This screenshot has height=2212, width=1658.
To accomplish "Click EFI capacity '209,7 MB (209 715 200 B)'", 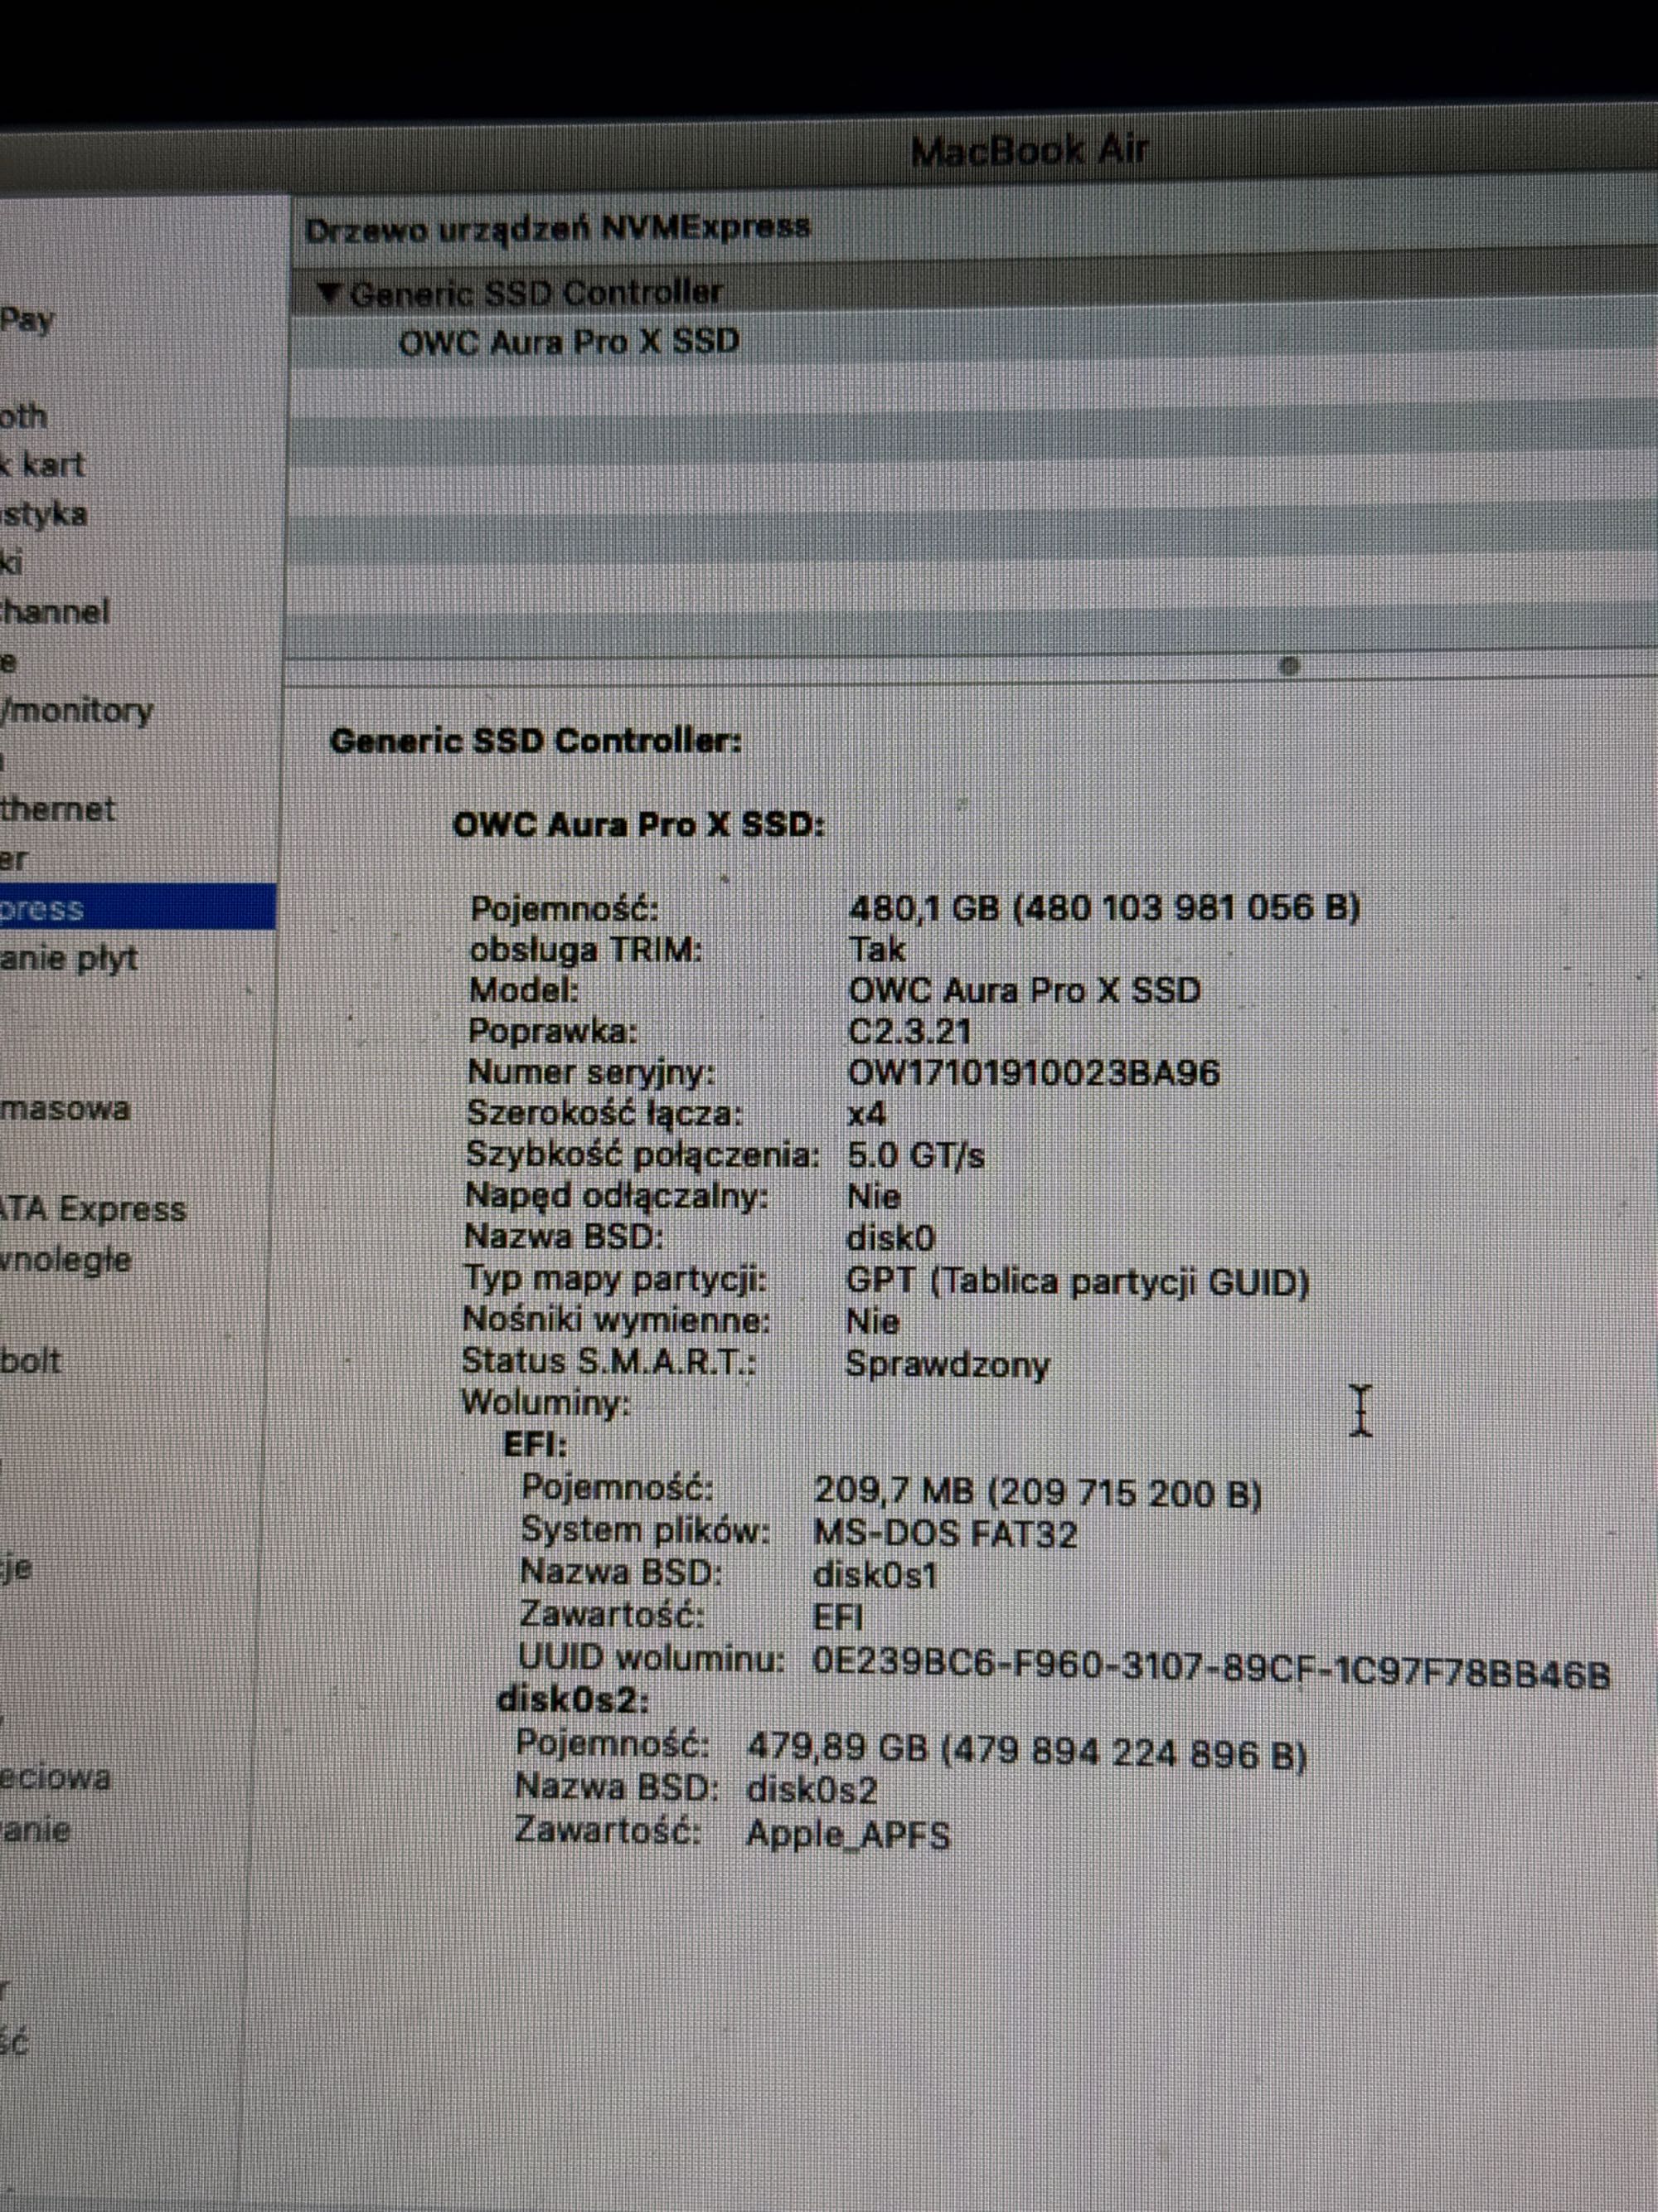I will click(x=1037, y=1492).
